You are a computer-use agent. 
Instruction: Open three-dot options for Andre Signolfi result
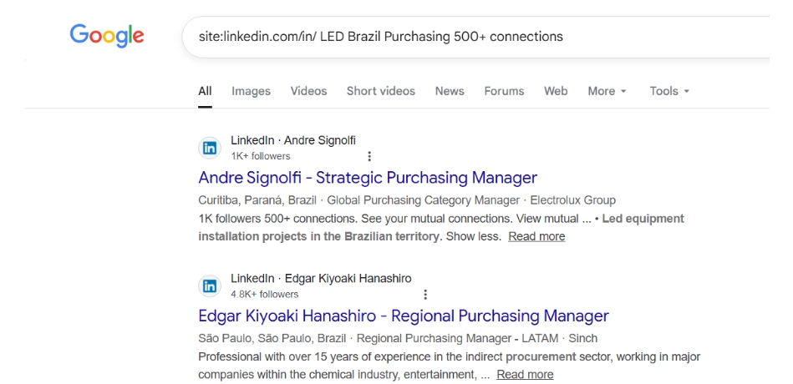pos(369,156)
